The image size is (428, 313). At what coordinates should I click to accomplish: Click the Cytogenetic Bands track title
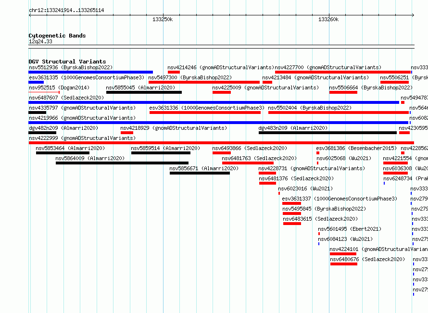coord(57,36)
